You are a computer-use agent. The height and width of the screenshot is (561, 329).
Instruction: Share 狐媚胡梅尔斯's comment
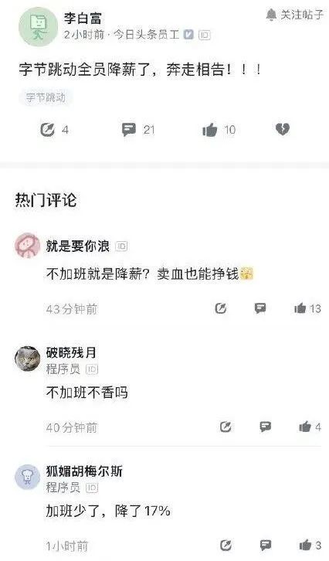226,546
